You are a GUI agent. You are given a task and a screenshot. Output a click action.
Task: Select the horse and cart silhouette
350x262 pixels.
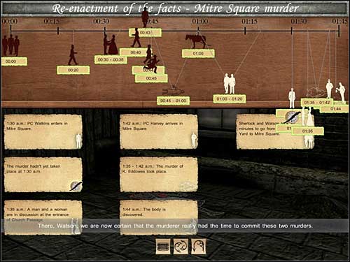point(197,41)
